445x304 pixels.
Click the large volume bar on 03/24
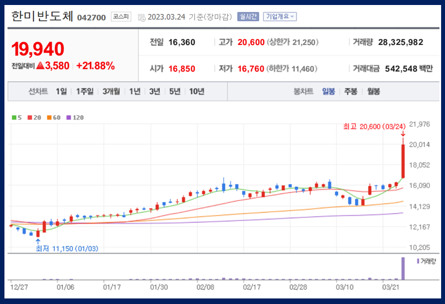click(403, 268)
